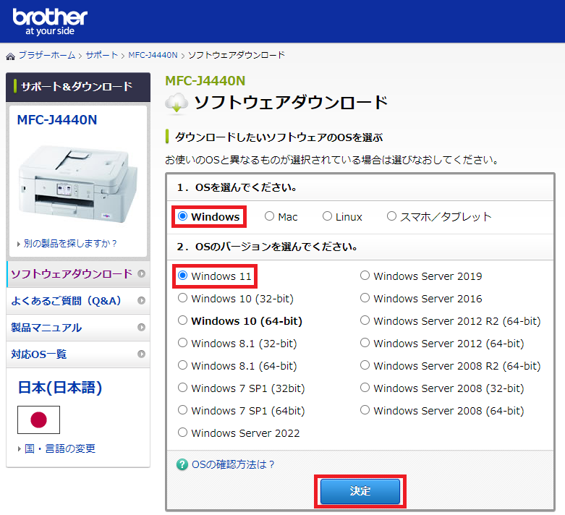Select the Windows OS radio button

pos(183,216)
